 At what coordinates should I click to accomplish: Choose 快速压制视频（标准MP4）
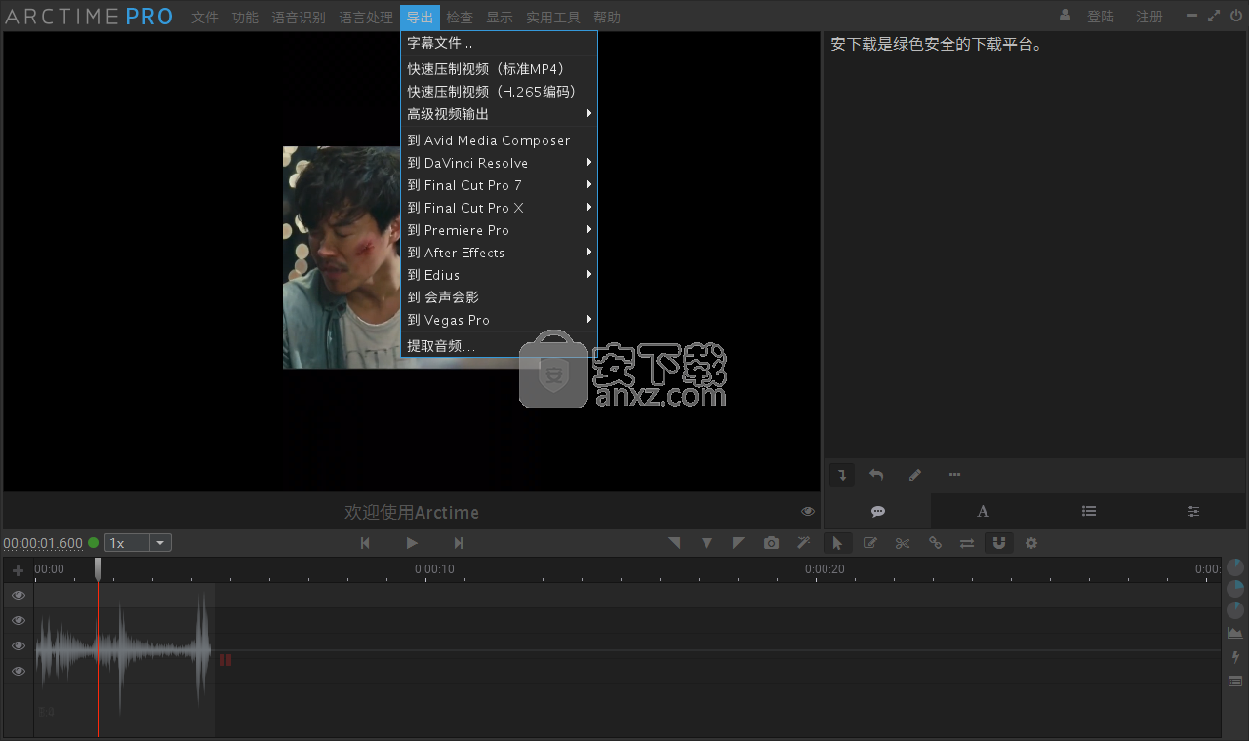click(x=499, y=69)
